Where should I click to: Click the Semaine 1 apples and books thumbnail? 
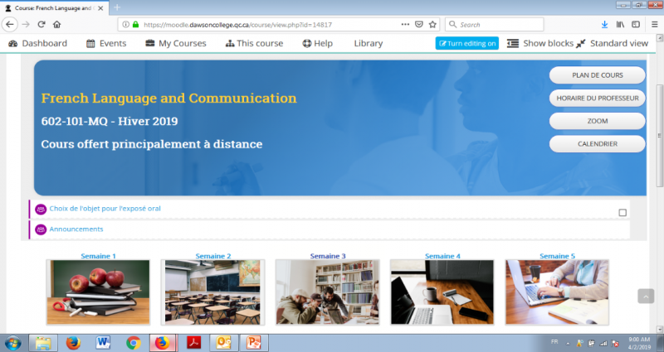(98, 292)
